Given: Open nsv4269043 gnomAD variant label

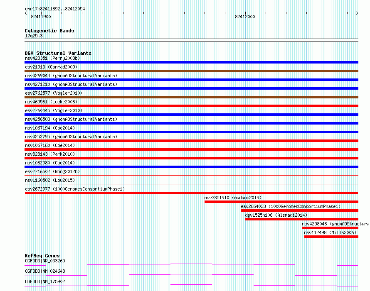Looking at the screenshot, I should [71, 76].
